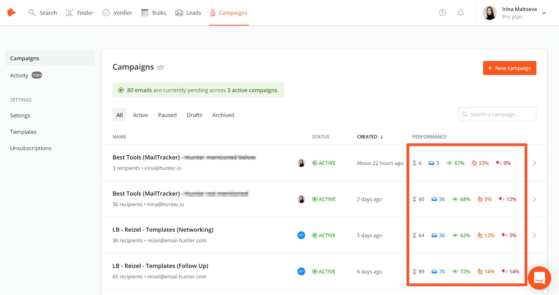Click the Hunter fox logo
Image resolution: width=559 pixels, height=295 pixels.
(x=11, y=13)
